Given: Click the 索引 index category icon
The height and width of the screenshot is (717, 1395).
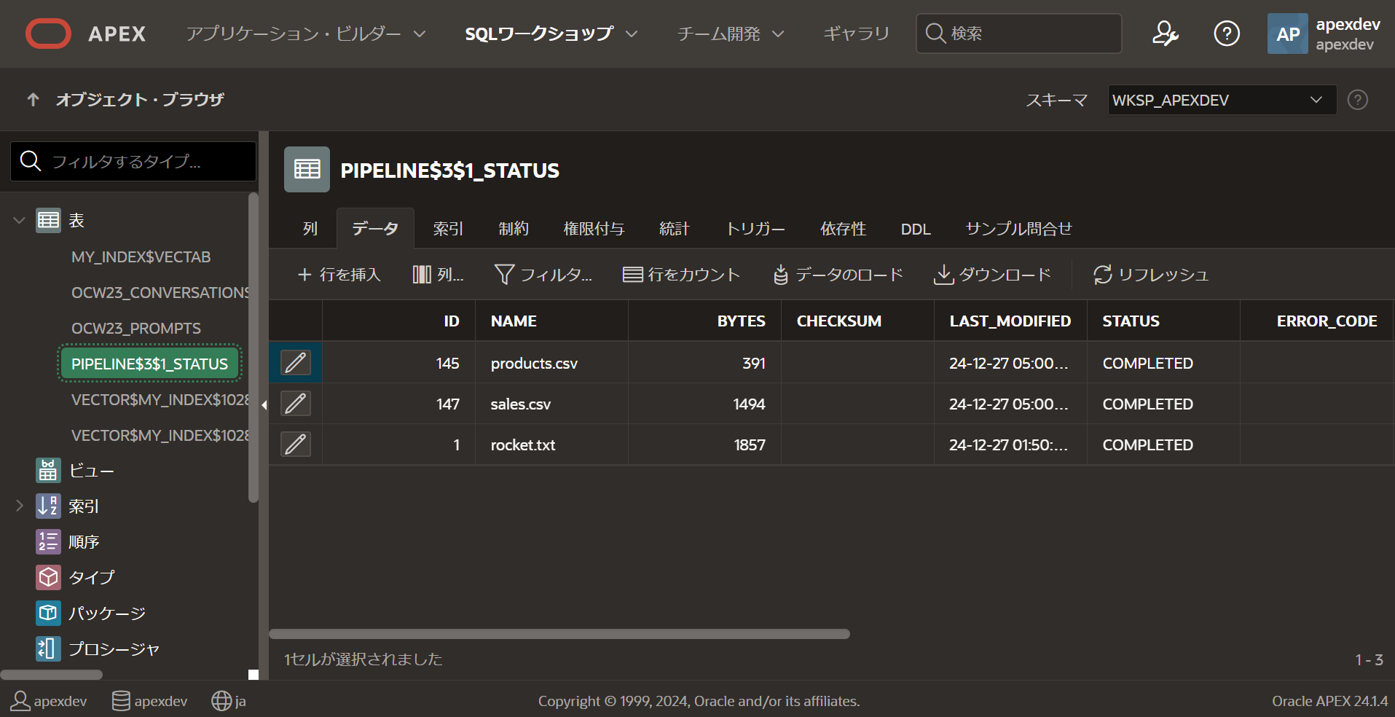Looking at the screenshot, I should (x=49, y=506).
